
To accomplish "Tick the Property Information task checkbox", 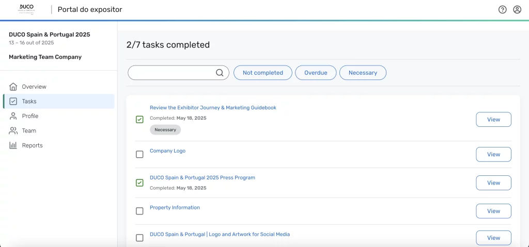I will (139, 211).
